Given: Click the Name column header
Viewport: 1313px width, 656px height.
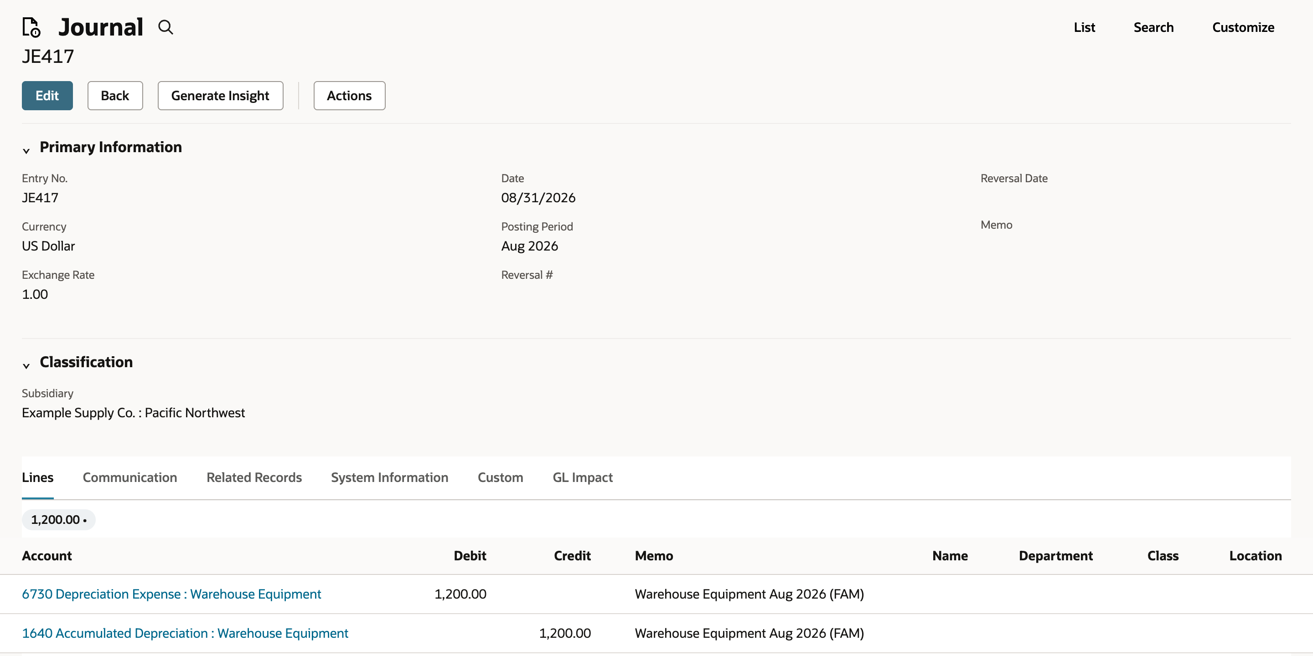Looking at the screenshot, I should pos(950,556).
